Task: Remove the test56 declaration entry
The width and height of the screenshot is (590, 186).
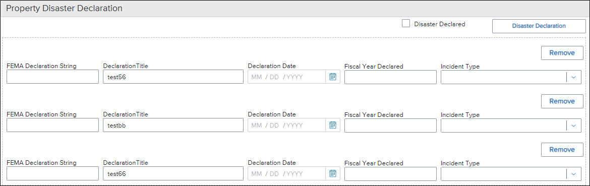Action: coord(562,53)
